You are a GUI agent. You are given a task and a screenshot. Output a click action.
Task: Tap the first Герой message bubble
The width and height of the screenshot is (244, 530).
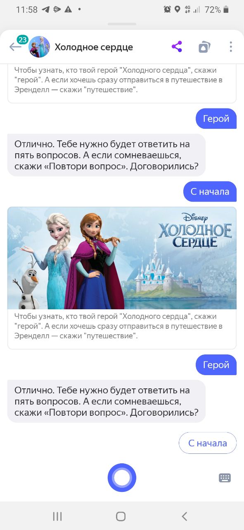[x=216, y=118]
